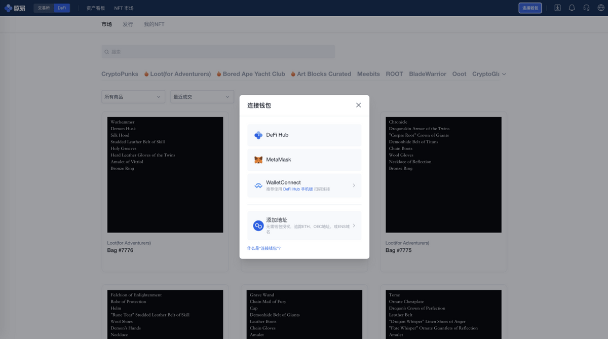Open the 发行 tab
Viewport: 608px width, 339px height.
(128, 24)
